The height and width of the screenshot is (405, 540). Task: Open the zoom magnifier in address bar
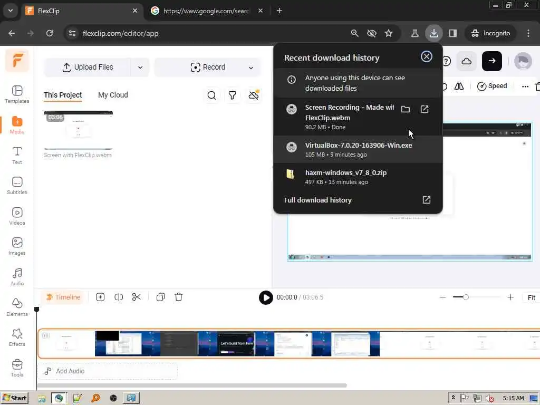click(x=355, y=33)
